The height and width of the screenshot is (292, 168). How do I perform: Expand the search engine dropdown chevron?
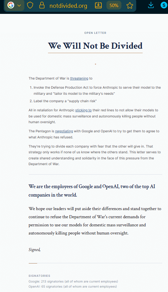19,6
